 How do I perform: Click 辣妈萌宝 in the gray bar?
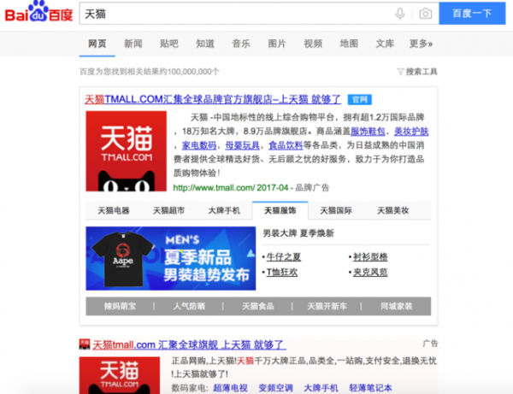click(120, 306)
